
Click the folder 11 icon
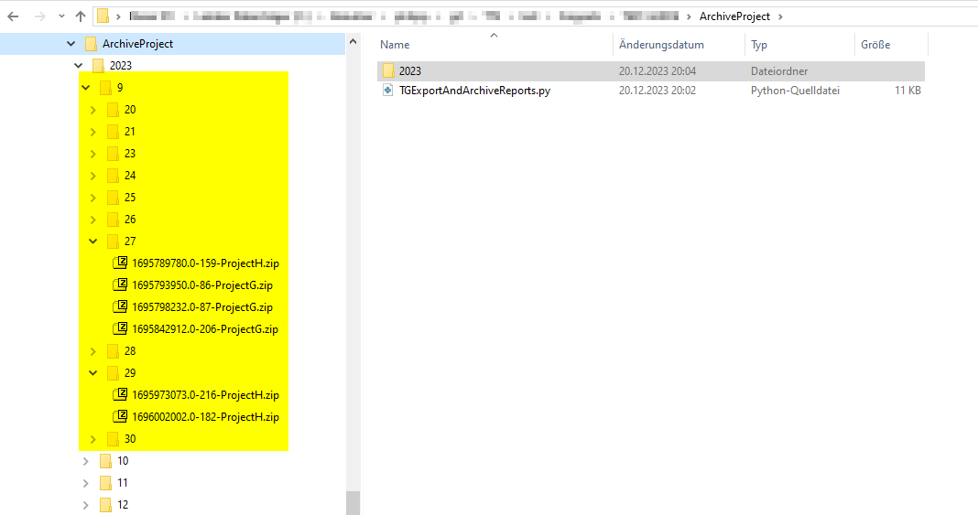(106, 483)
